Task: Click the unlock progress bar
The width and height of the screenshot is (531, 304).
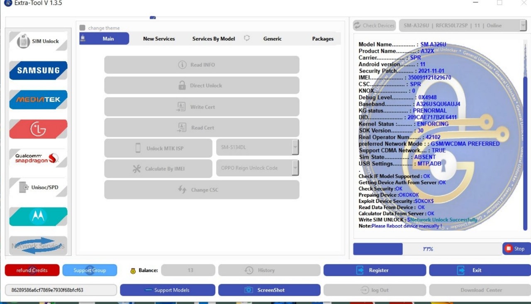Action: 427,249
